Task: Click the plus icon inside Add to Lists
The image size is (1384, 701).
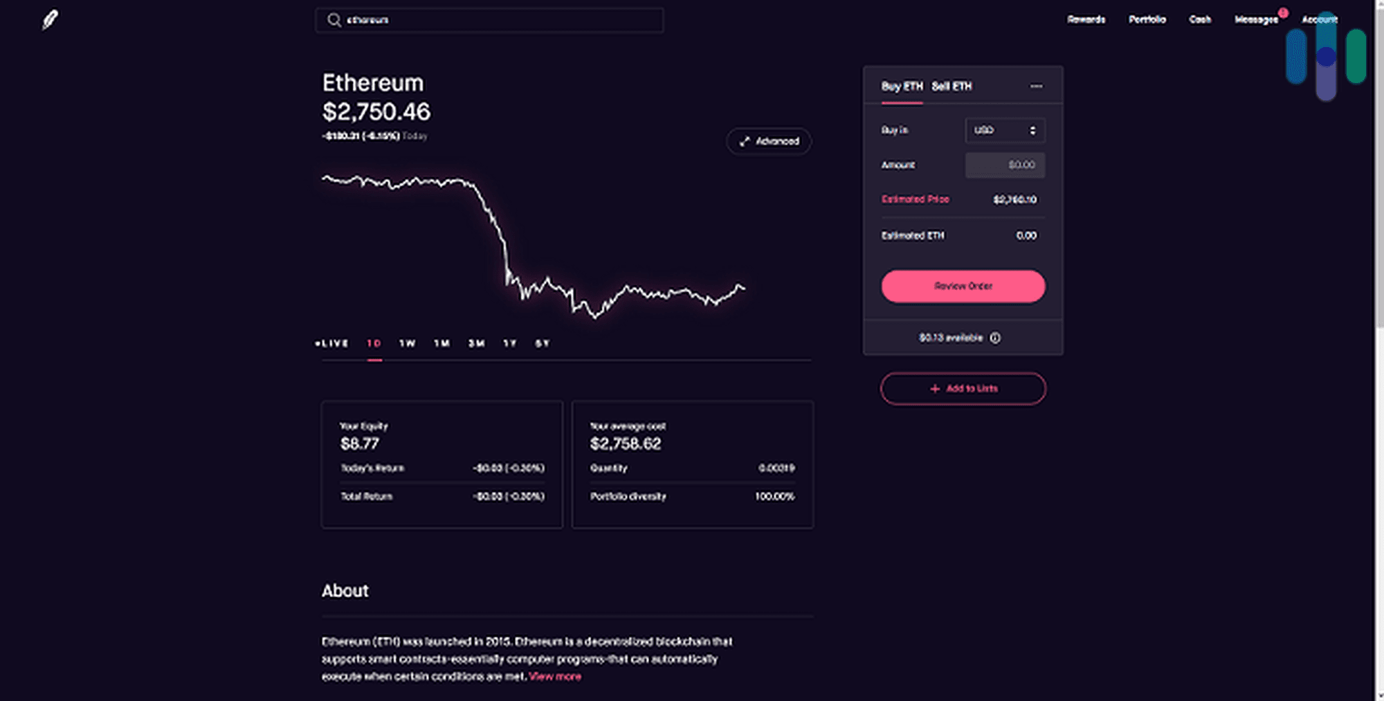Action: (x=933, y=388)
